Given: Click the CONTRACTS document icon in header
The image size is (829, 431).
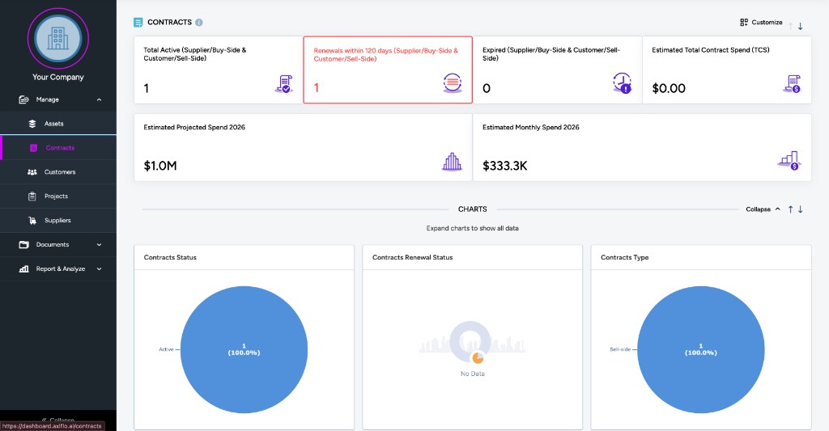Looking at the screenshot, I should [x=138, y=22].
